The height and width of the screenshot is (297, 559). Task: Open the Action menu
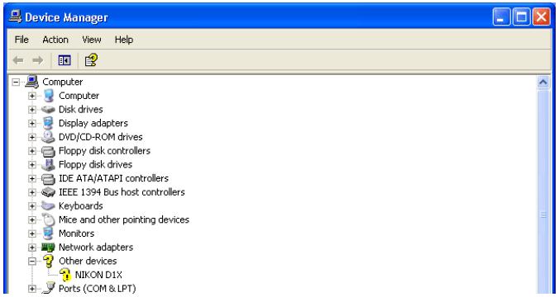click(55, 40)
